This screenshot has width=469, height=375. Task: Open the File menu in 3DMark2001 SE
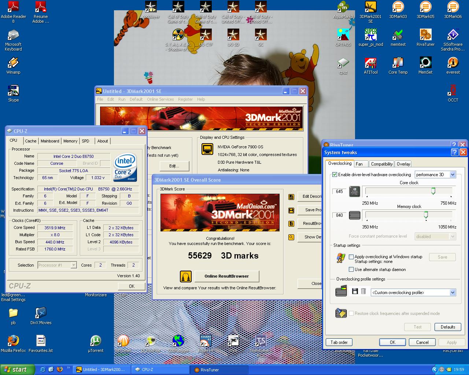click(100, 99)
